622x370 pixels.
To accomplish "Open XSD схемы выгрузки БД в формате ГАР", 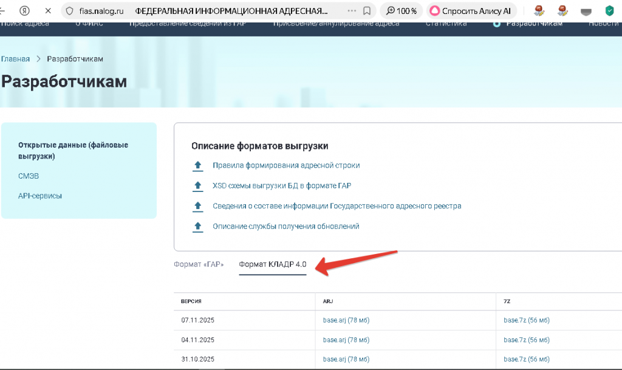I will 282,185.
